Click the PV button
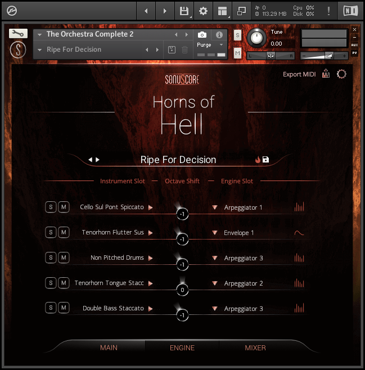Screen dimensions: 365x370 coord(354,53)
